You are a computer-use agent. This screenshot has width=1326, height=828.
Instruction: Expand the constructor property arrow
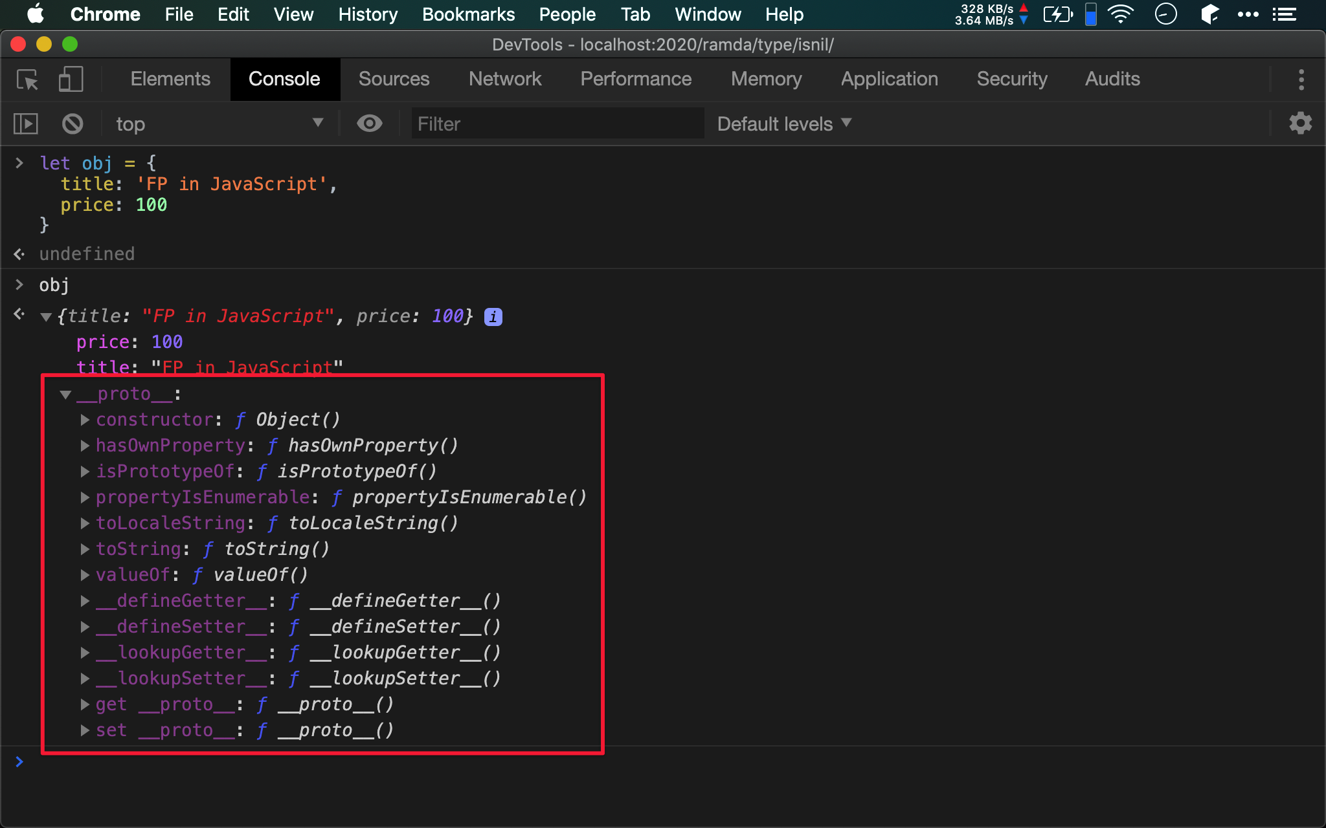(85, 420)
